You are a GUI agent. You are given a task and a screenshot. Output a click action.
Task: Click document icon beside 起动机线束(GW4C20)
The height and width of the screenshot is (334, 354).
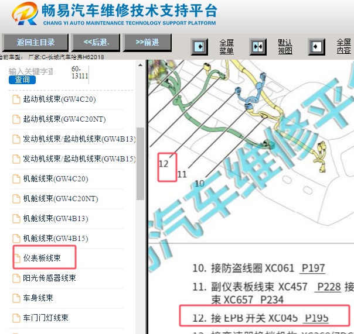(x=16, y=99)
